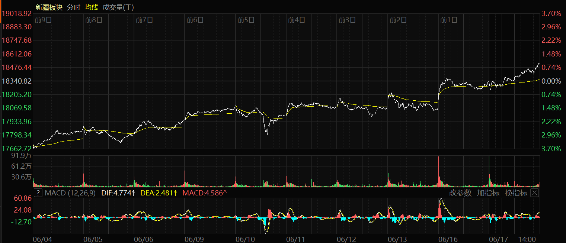Select the 前1日 day marker
Screen dimensions: 566x243
coord(448,20)
